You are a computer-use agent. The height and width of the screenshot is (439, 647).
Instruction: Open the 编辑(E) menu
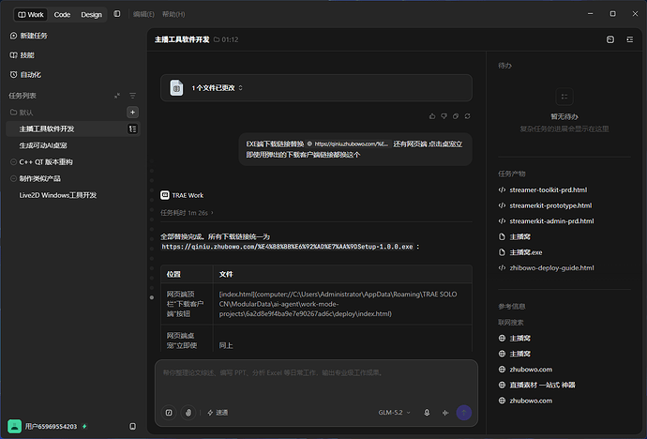(x=143, y=14)
